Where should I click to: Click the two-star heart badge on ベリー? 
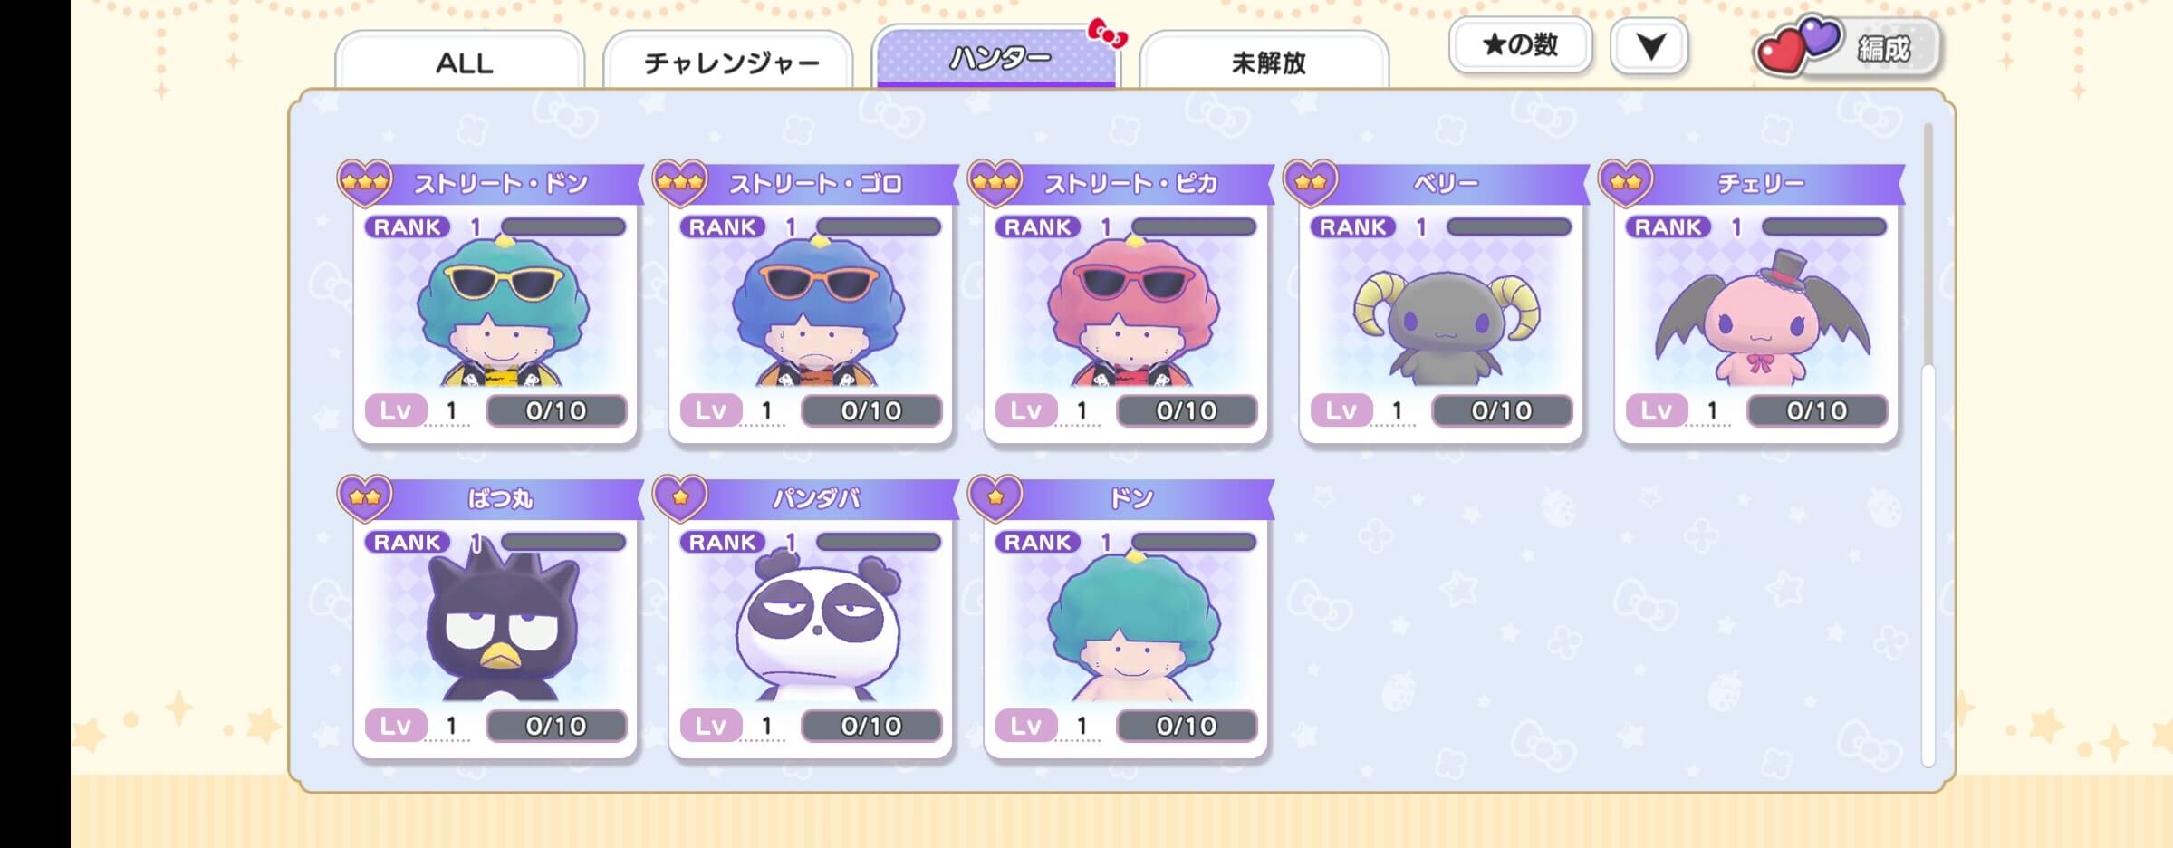coord(1311,182)
